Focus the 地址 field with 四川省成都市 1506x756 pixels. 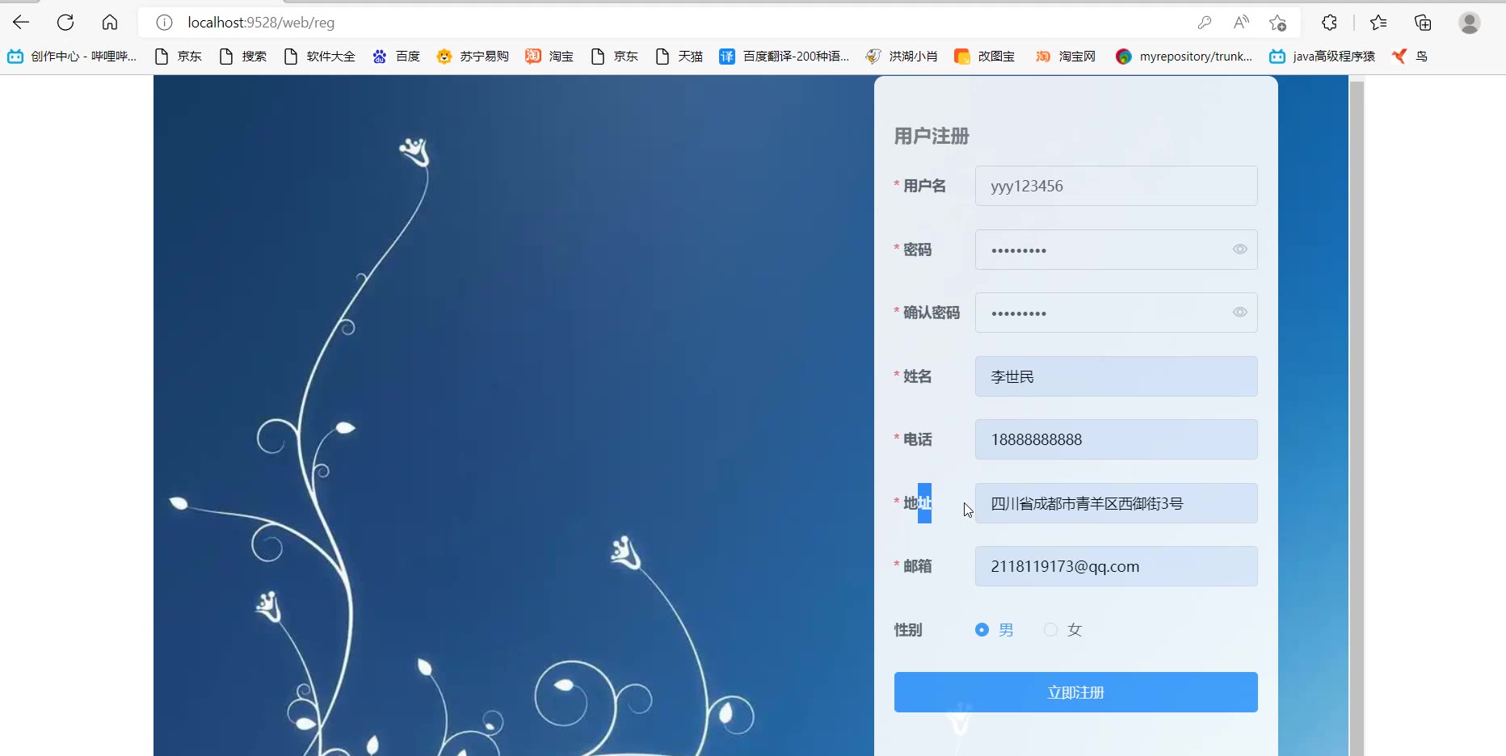click(1116, 503)
